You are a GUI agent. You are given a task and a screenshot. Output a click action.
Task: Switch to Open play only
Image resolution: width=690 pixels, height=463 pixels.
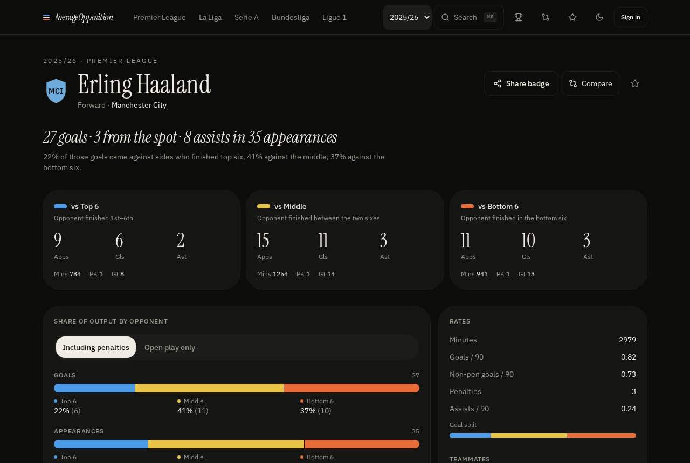170,347
